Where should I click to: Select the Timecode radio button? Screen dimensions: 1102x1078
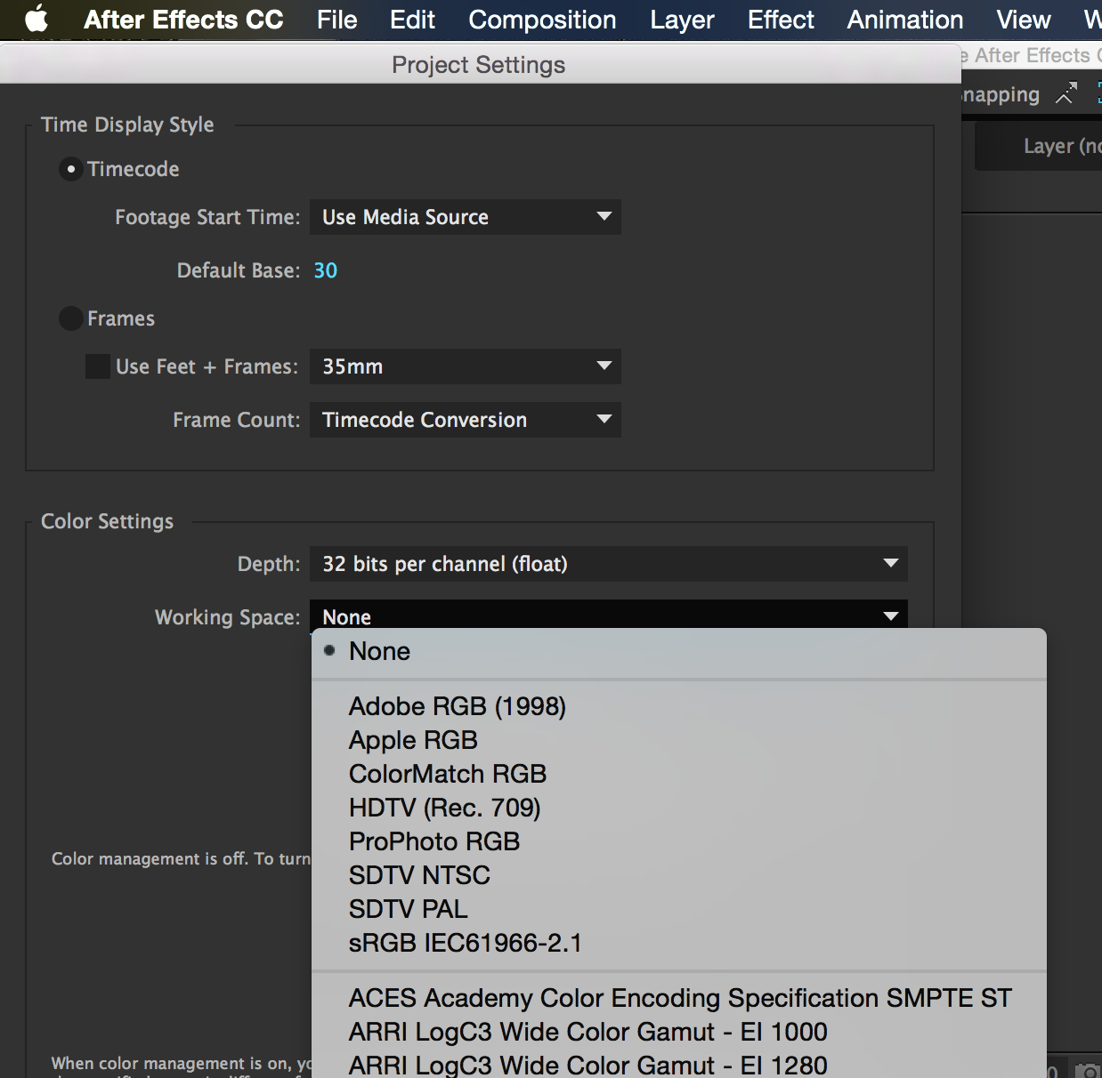pos(71,169)
